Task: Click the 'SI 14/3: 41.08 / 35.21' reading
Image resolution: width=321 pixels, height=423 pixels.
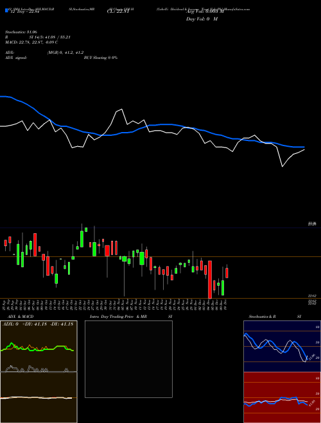Action: tap(50, 37)
